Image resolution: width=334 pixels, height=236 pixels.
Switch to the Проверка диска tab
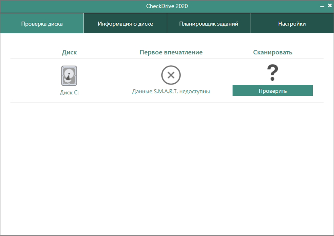coord(42,23)
